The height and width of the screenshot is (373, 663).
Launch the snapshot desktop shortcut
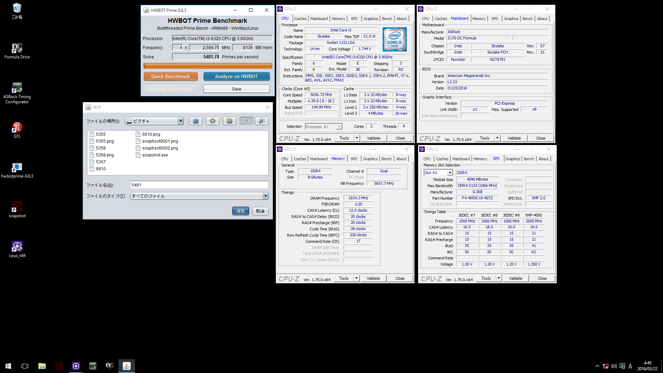pos(17,210)
